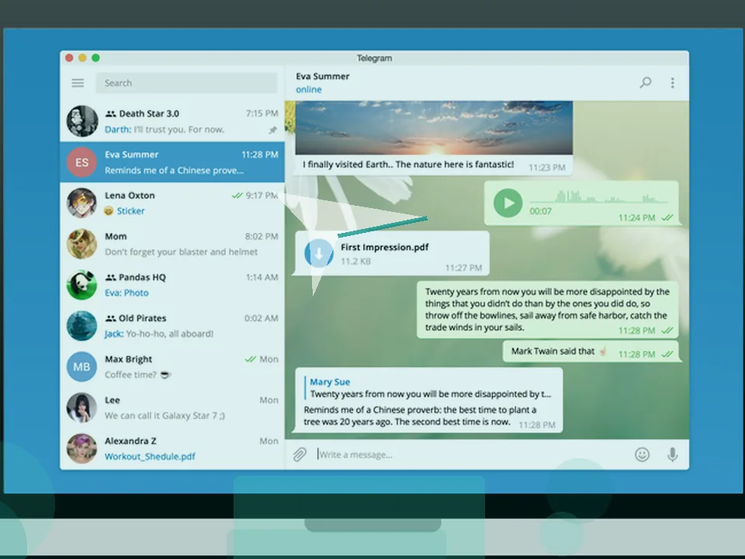This screenshot has width=745, height=559.
Task: Play the 00:07 voice message
Action: [x=508, y=203]
